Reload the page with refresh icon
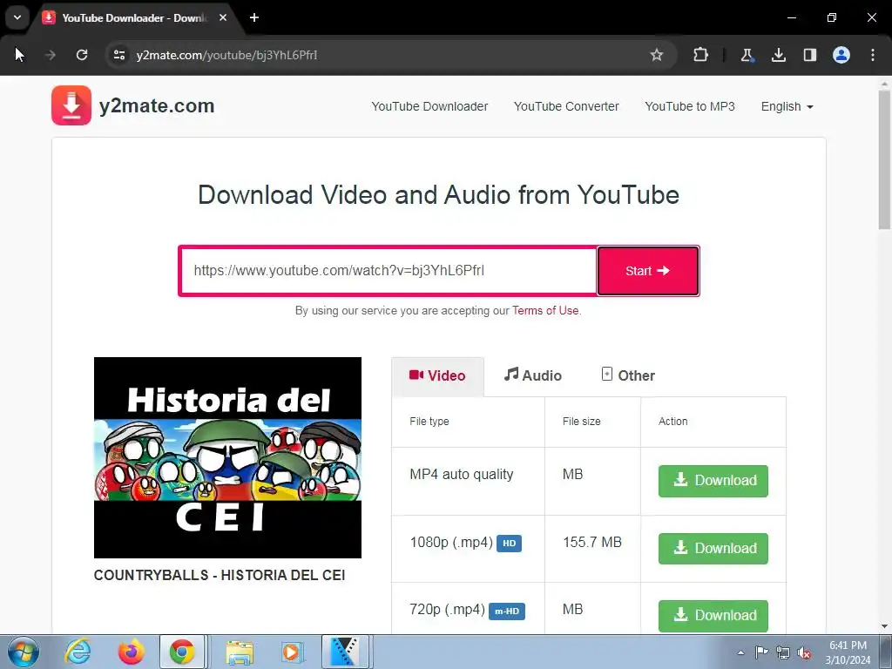This screenshot has width=892, height=669. 82,55
